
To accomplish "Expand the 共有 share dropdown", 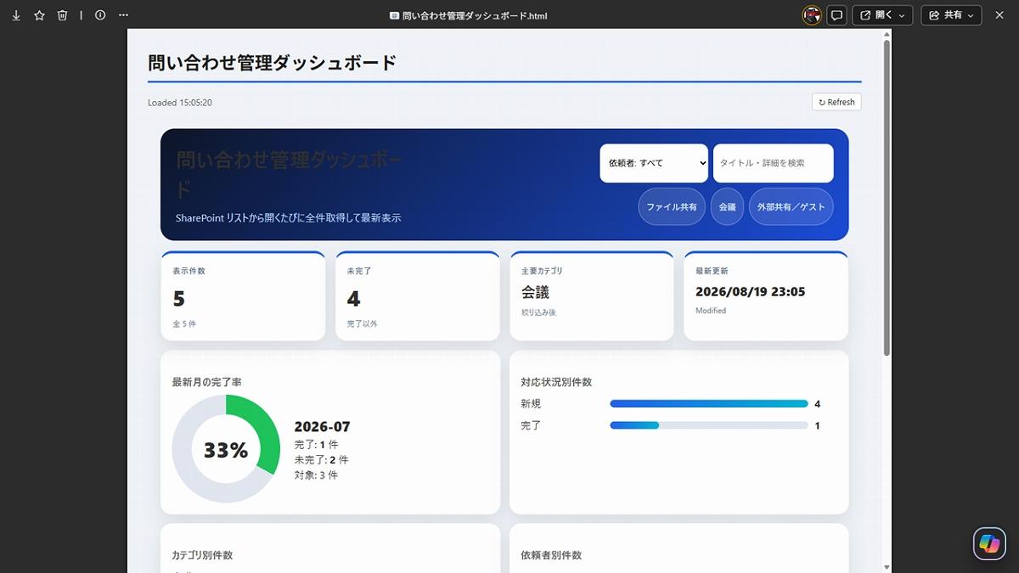I will click(951, 15).
